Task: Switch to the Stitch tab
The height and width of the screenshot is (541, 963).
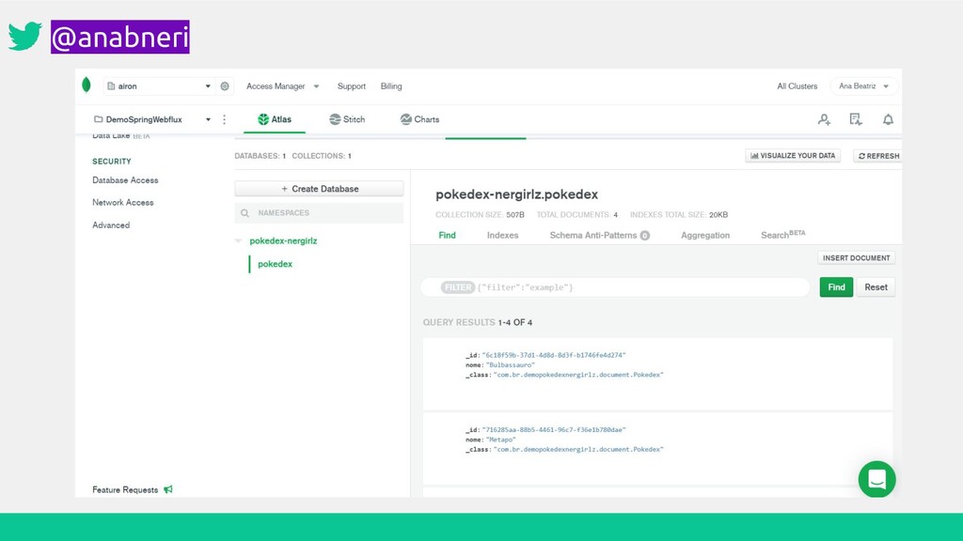Action: tap(347, 119)
